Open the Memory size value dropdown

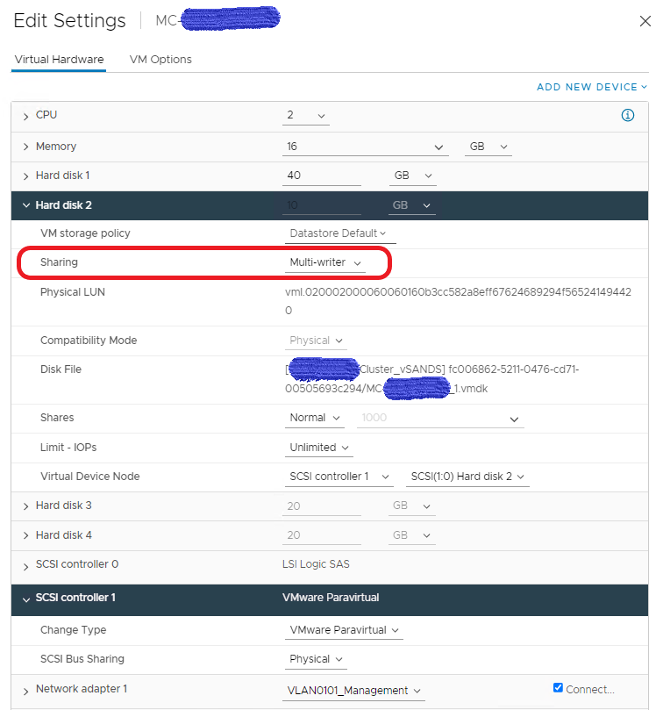pyautogui.click(x=365, y=147)
